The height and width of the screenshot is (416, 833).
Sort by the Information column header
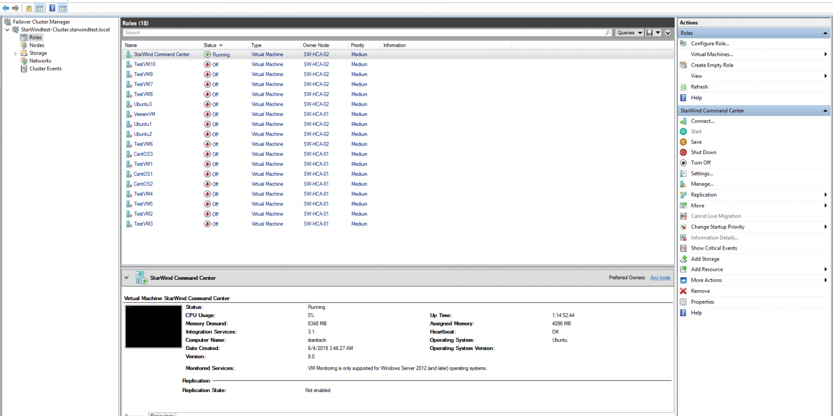point(446,45)
